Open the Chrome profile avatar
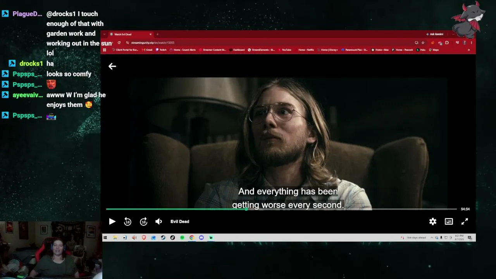Image resolution: width=496 pixels, height=279 pixels. pos(464,43)
